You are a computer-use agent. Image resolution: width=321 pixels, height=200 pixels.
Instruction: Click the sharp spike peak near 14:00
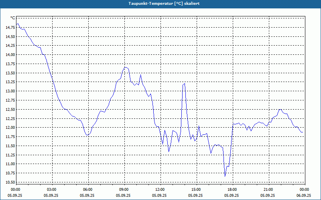click(x=185, y=84)
